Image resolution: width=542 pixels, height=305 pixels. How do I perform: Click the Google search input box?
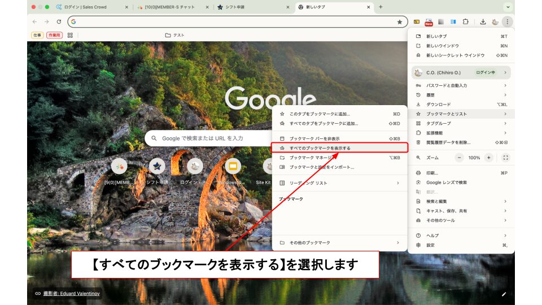point(215,138)
